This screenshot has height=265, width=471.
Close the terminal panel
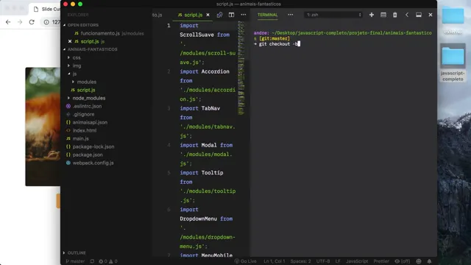click(431, 15)
